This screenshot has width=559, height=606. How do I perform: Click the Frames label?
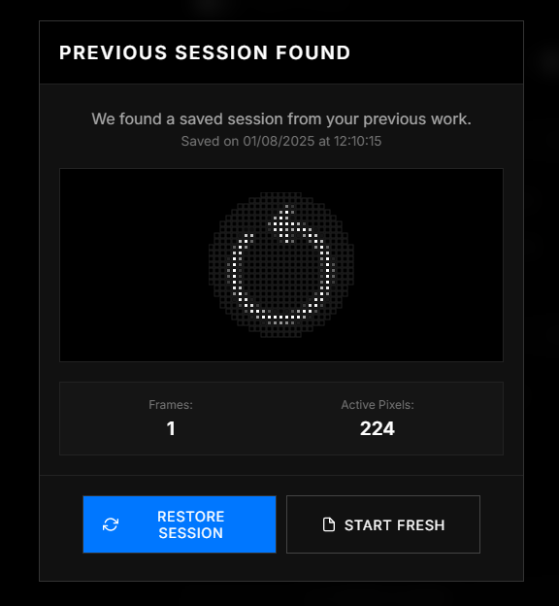tap(171, 405)
